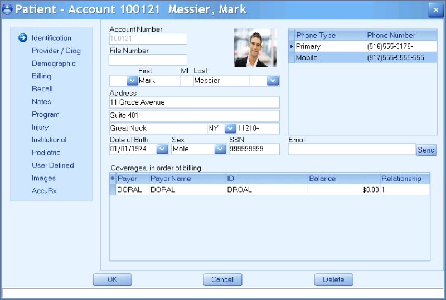Click the coverages grid corner selector icon

coord(113,179)
